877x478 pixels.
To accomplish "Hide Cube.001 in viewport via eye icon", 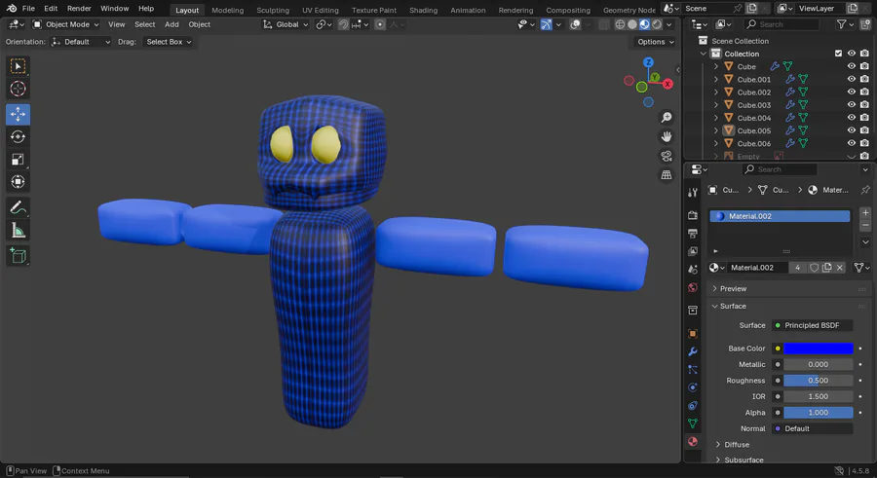I will 852,79.
